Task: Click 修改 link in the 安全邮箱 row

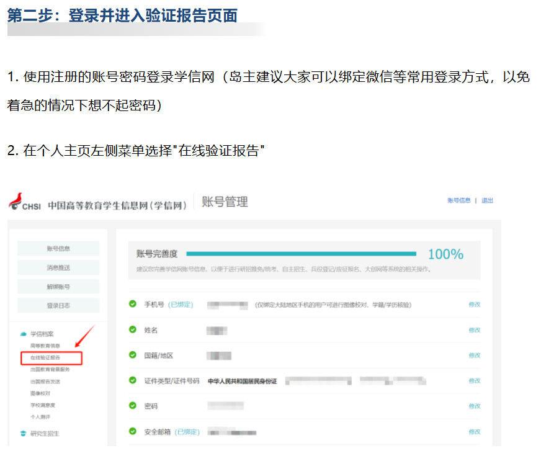Action: pos(474,432)
